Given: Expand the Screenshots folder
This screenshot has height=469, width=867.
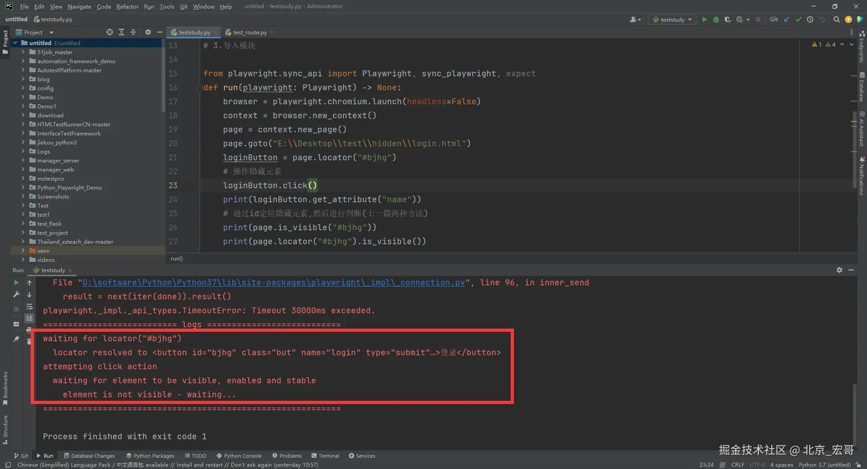Looking at the screenshot, I should pyautogui.click(x=23, y=196).
